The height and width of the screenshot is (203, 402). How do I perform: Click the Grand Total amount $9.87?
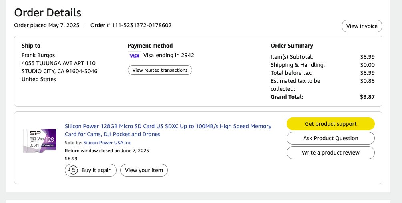(367, 97)
